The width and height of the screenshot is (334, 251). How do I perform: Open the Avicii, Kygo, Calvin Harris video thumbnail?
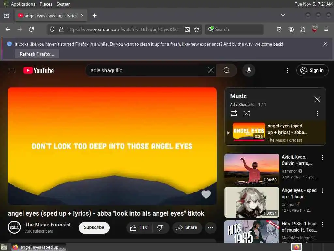(251, 169)
